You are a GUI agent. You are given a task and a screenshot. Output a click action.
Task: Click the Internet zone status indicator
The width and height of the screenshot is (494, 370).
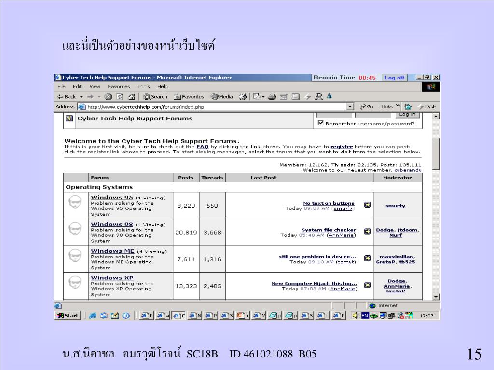tap(383, 305)
